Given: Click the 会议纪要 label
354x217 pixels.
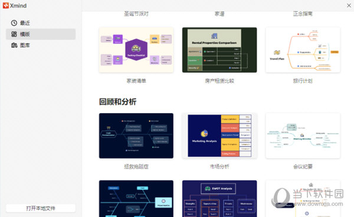Looking at the screenshot, I should pyautogui.click(x=303, y=166).
